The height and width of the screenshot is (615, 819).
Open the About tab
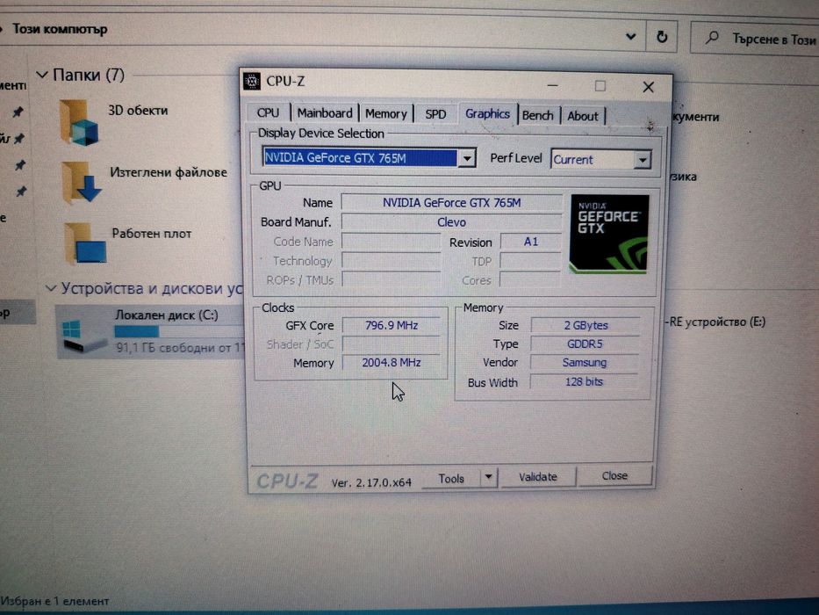pyautogui.click(x=582, y=116)
